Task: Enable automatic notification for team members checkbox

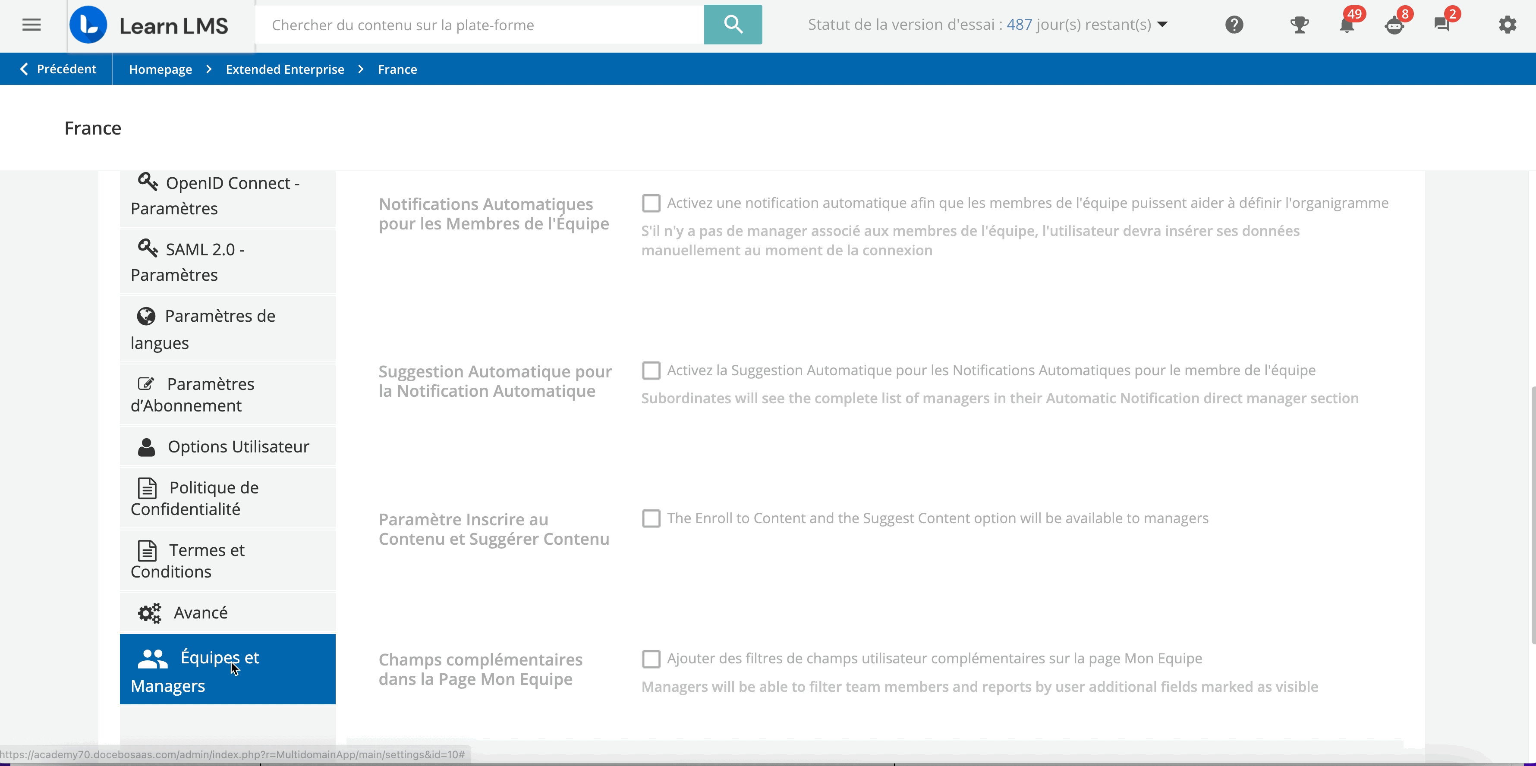Action: pyautogui.click(x=651, y=203)
